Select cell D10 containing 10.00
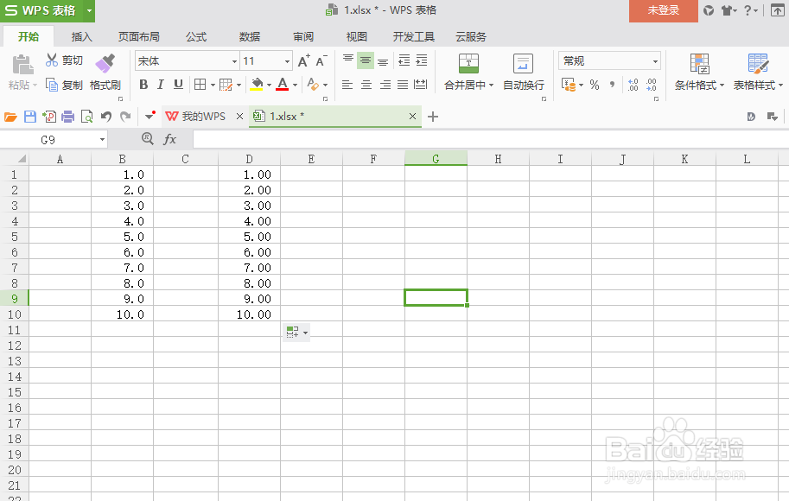789x501 pixels. coord(249,314)
